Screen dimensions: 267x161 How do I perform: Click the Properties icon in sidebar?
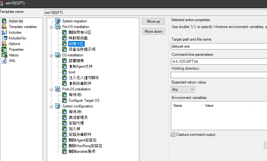click(4, 49)
